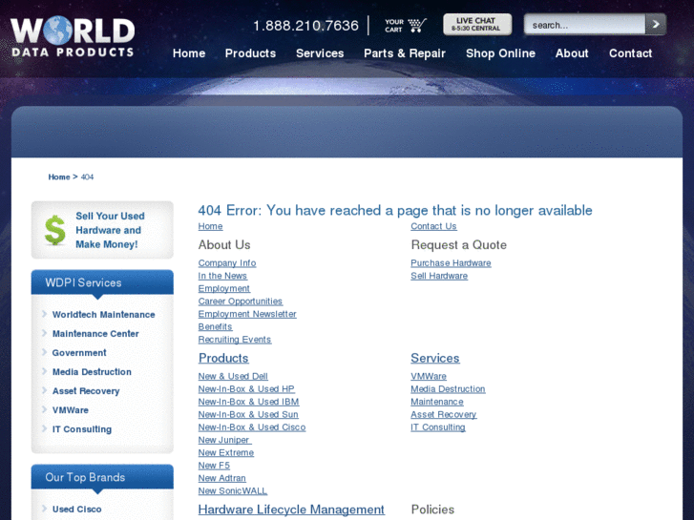This screenshot has width=694, height=520.
Task: Open VMWare in WDPI Services sidebar
Action: (71, 410)
